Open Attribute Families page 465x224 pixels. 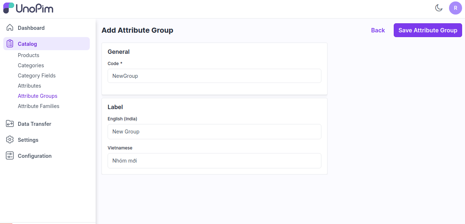tap(38, 106)
